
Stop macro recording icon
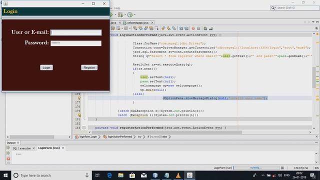pyautogui.click(x=198, y=28)
